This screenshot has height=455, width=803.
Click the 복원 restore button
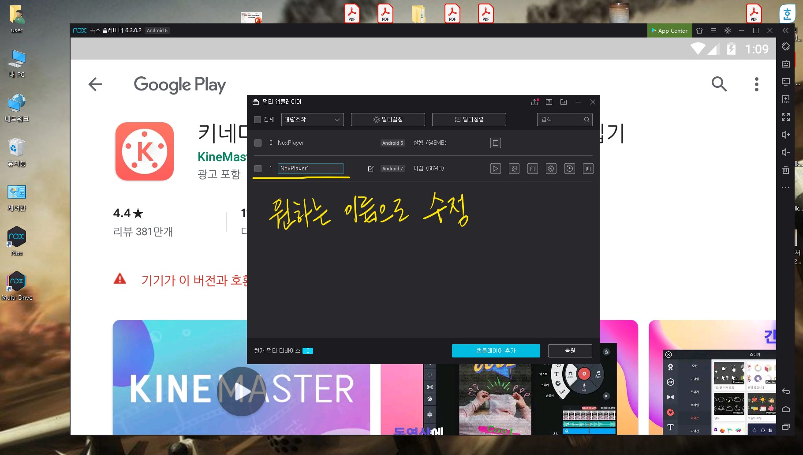coord(570,351)
